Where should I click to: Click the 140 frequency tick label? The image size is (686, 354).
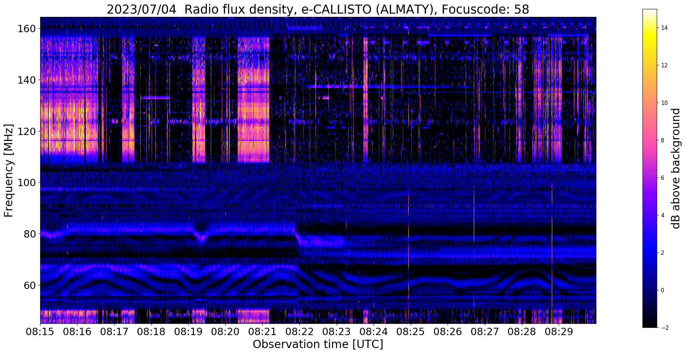click(26, 80)
